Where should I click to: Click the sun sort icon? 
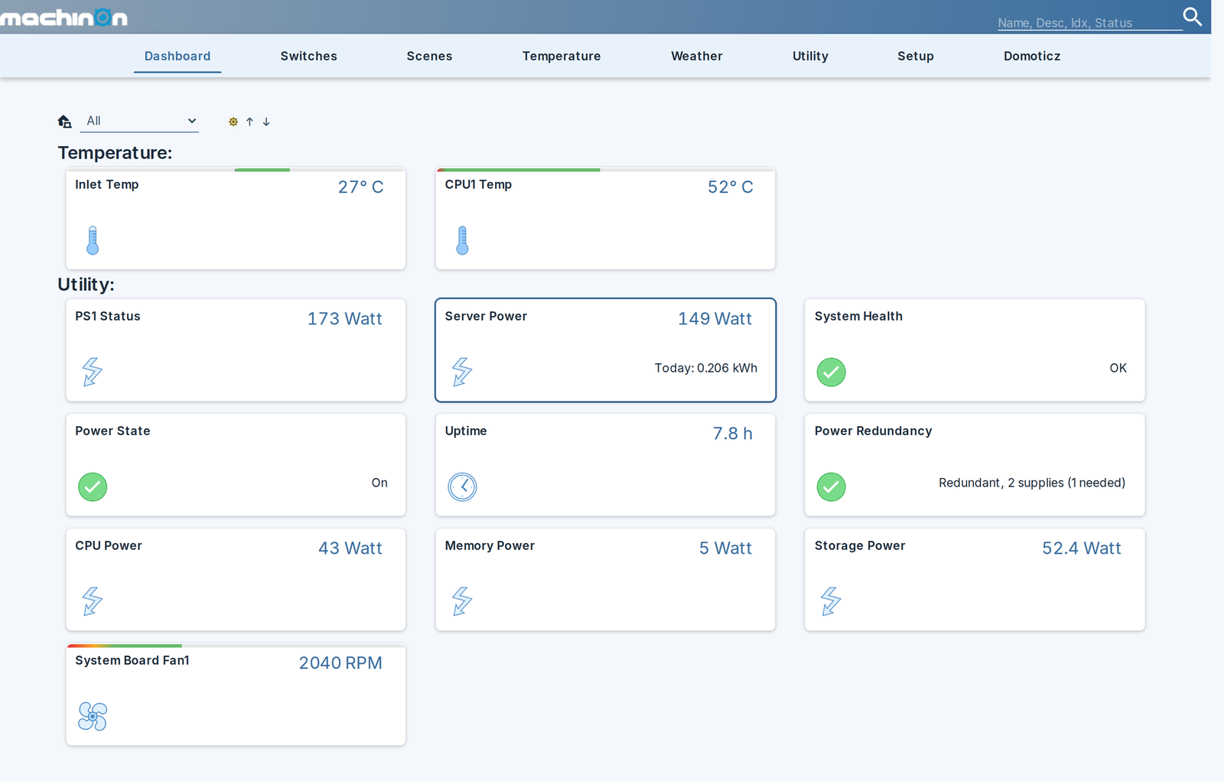[233, 122]
